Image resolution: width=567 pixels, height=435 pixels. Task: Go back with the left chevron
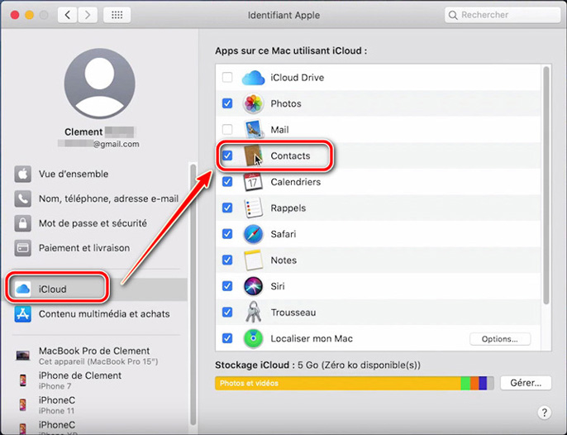67,15
